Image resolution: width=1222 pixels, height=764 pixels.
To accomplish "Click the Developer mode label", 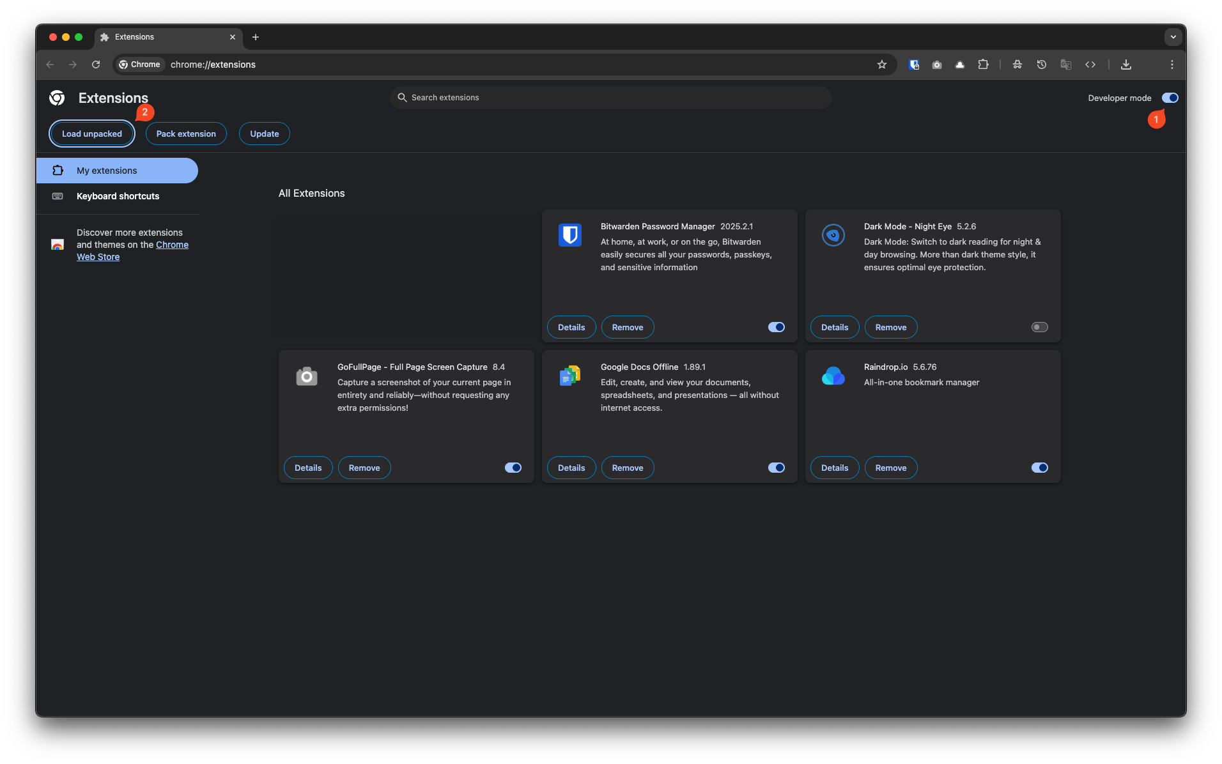I will coord(1119,98).
